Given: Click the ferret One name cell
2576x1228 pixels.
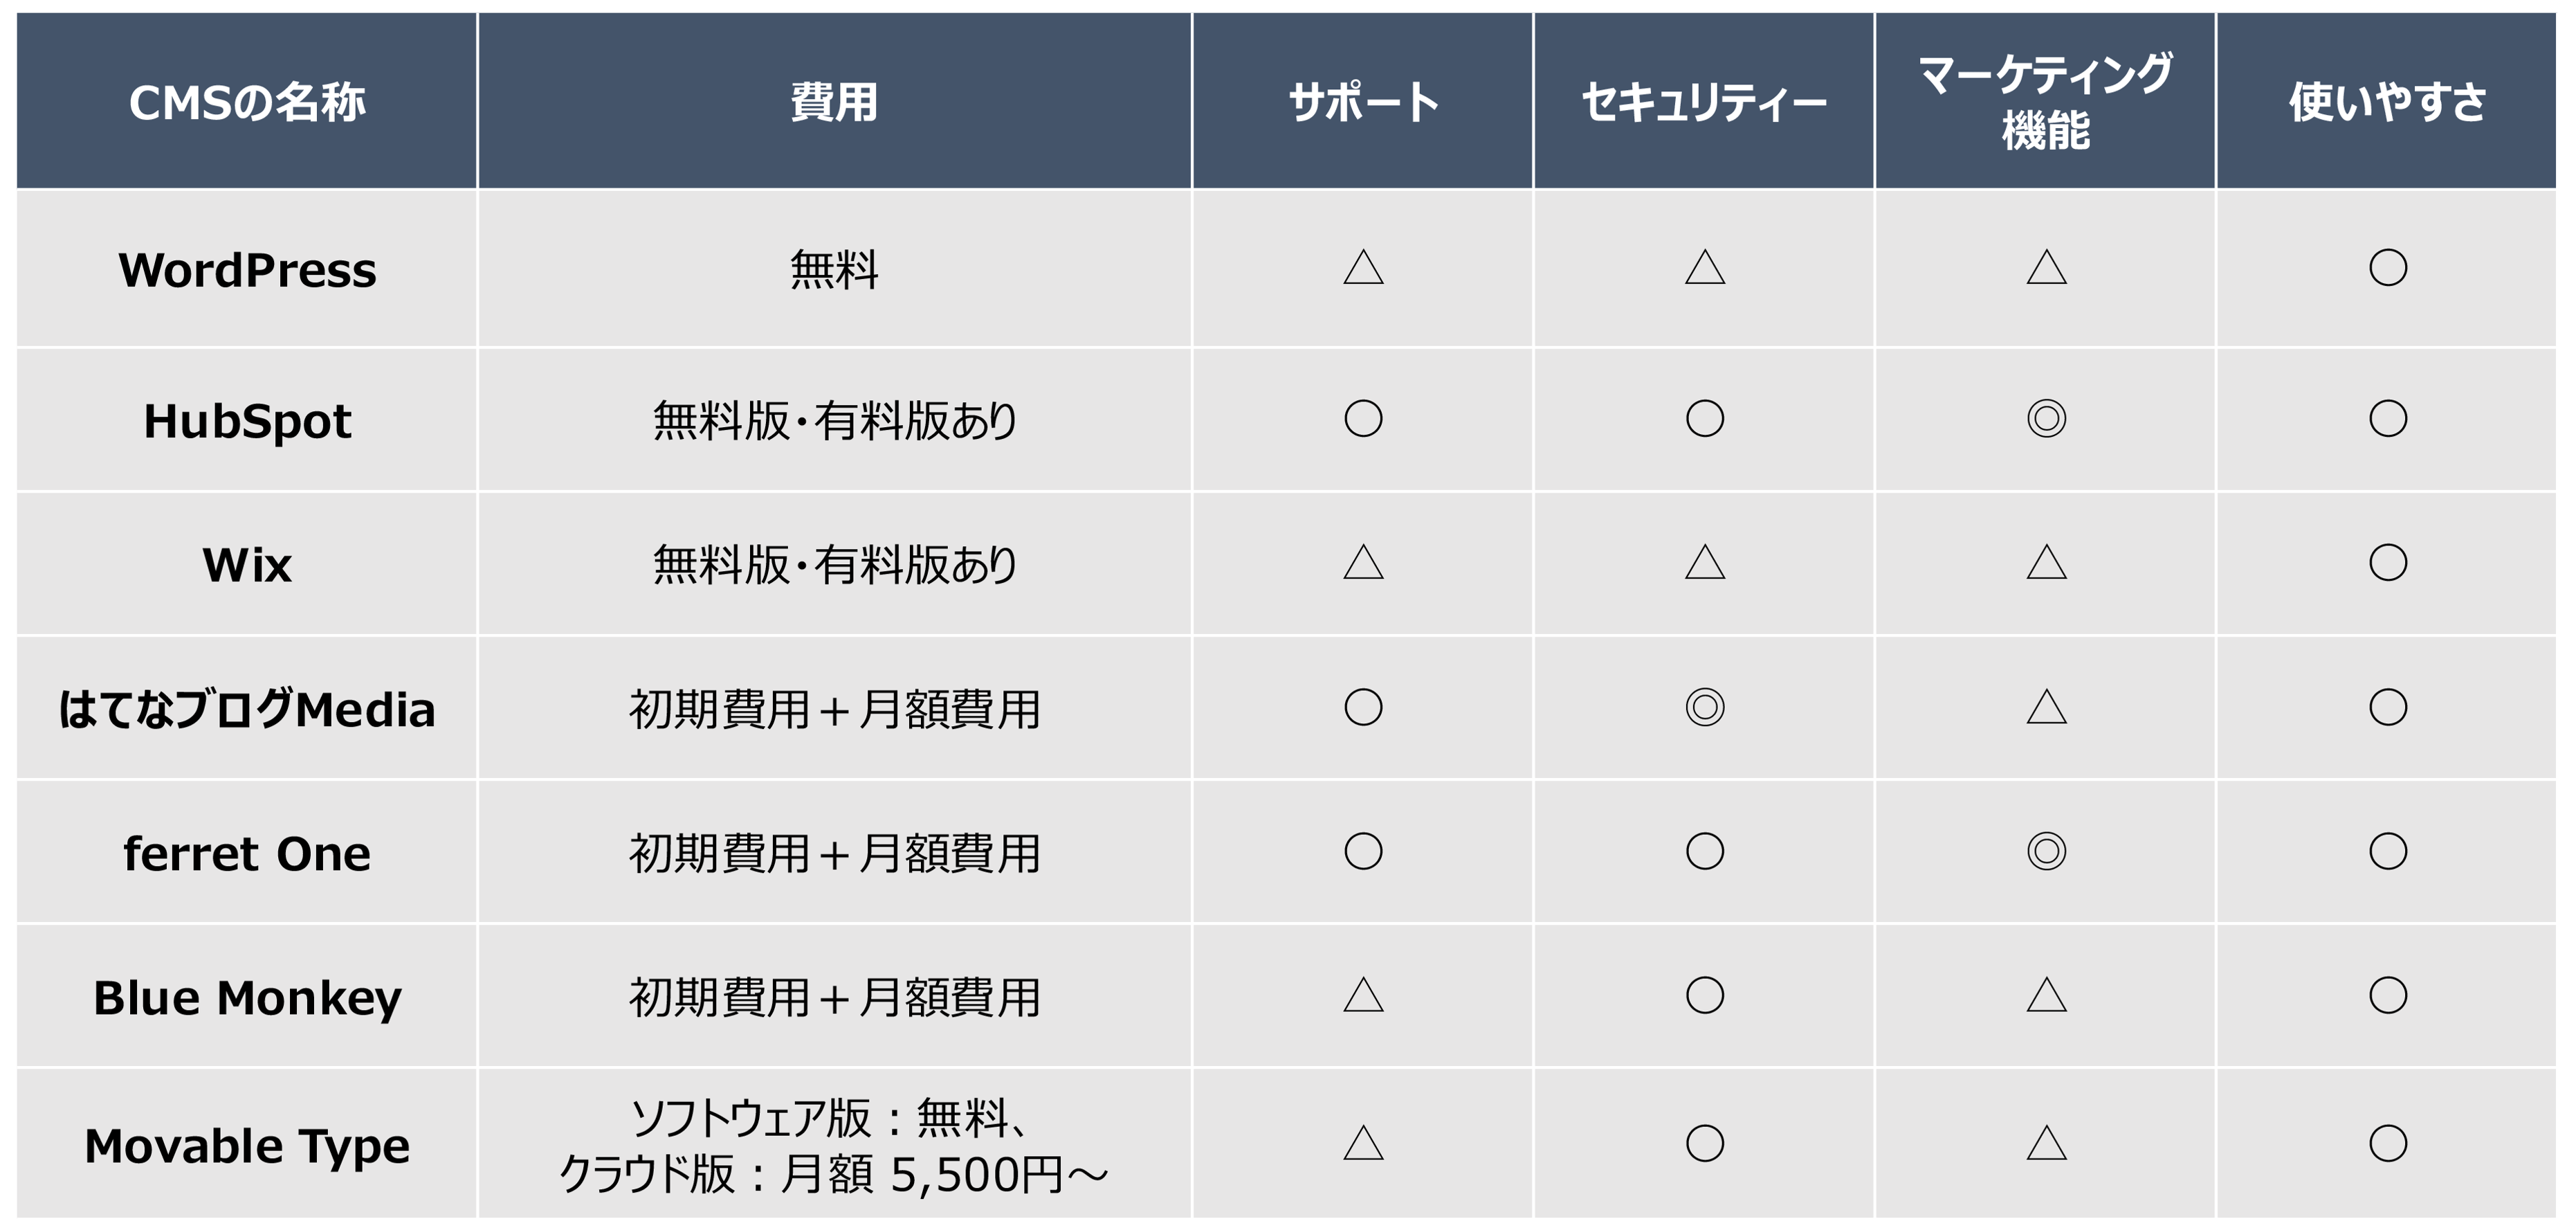Looking at the screenshot, I should coord(247,853).
